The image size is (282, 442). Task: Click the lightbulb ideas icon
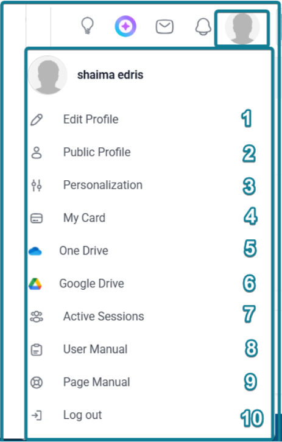coord(88,26)
